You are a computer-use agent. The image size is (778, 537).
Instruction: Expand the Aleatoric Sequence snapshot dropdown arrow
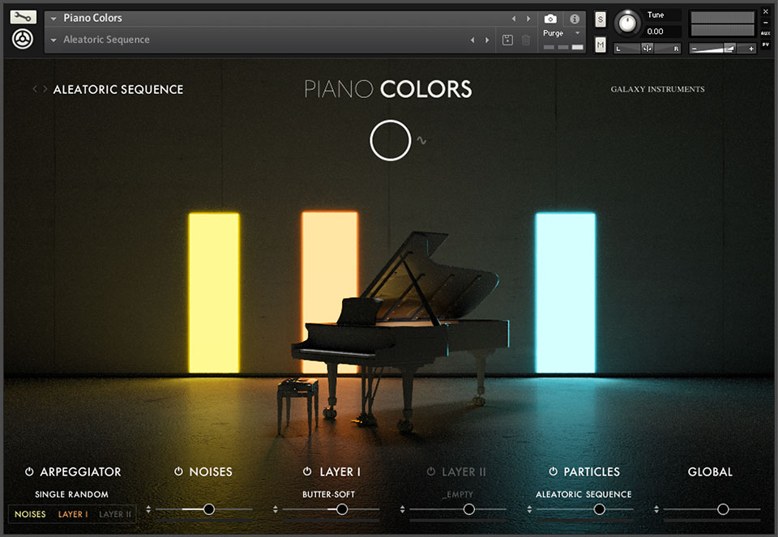click(x=53, y=40)
